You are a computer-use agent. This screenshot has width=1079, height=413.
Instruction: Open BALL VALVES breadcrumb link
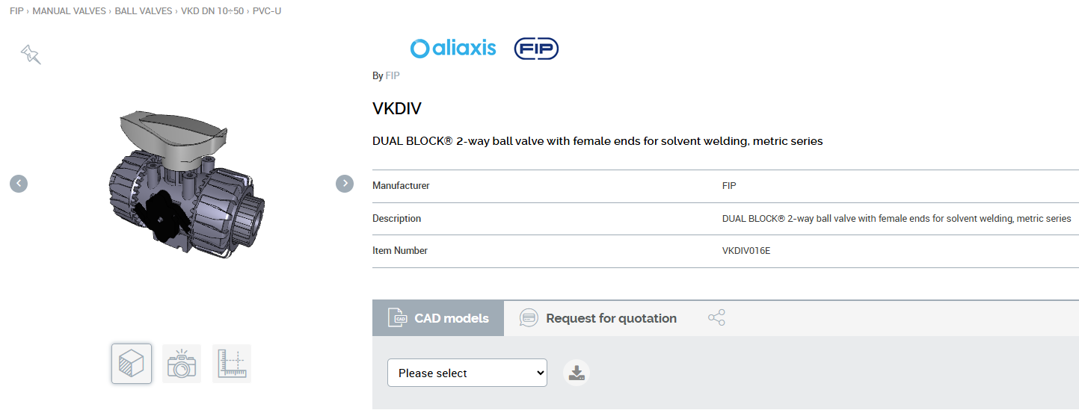[144, 11]
